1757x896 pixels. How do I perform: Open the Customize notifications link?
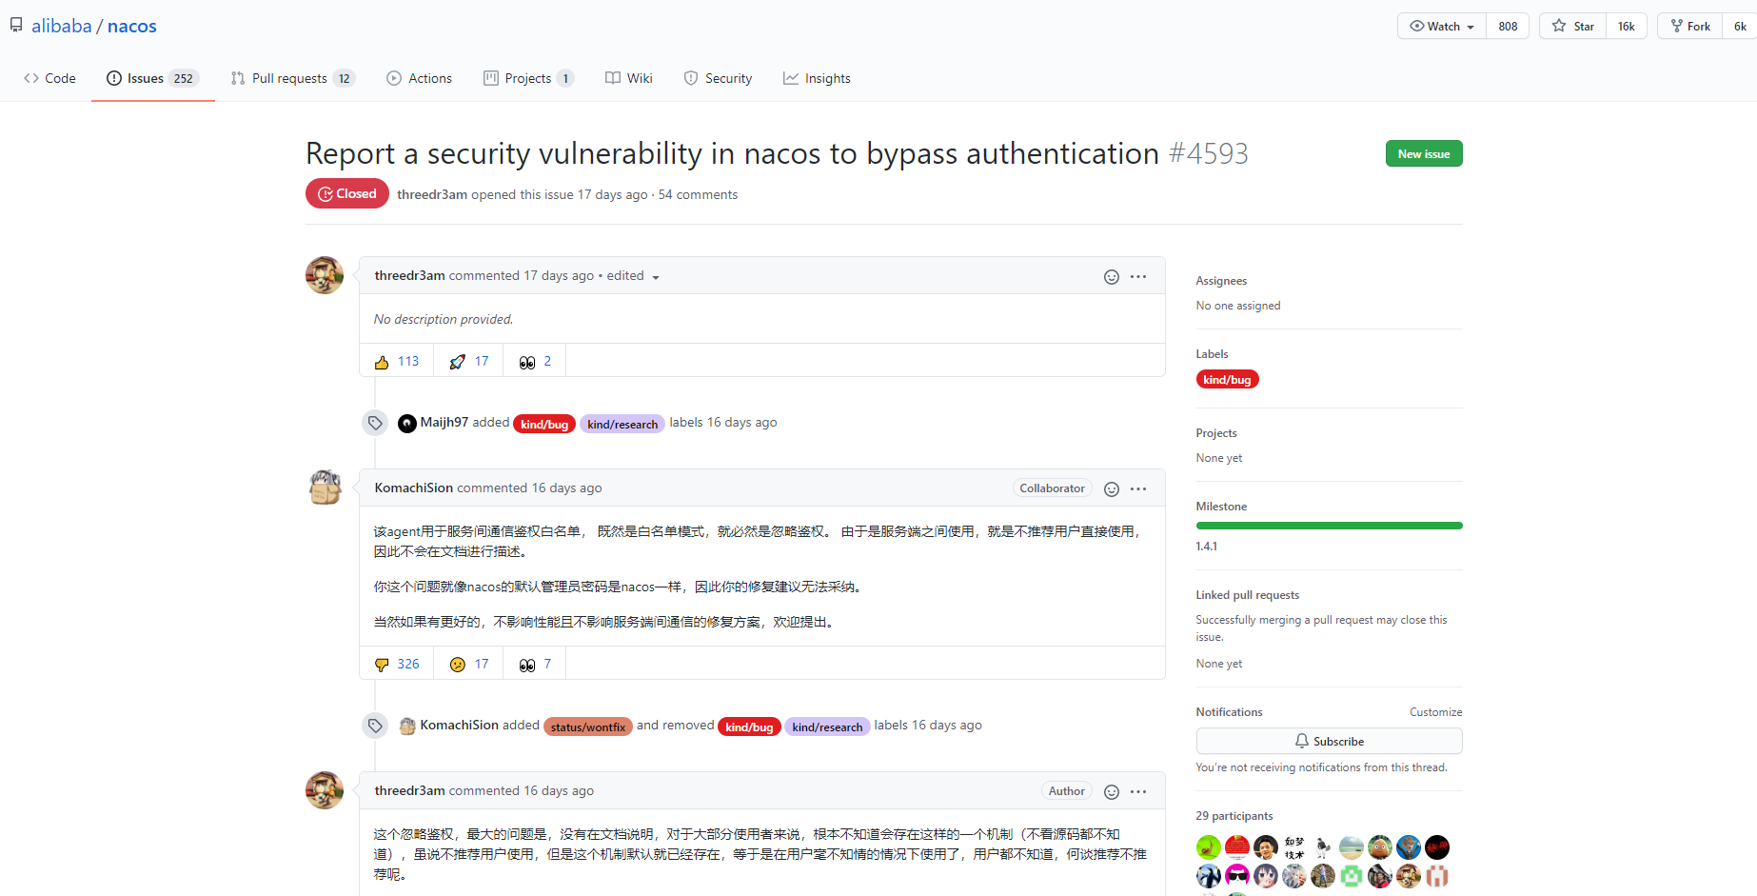(1435, 711)
